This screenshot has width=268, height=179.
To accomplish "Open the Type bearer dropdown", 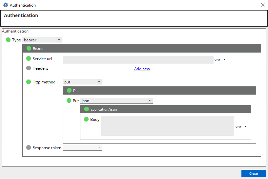I will 42,40.
